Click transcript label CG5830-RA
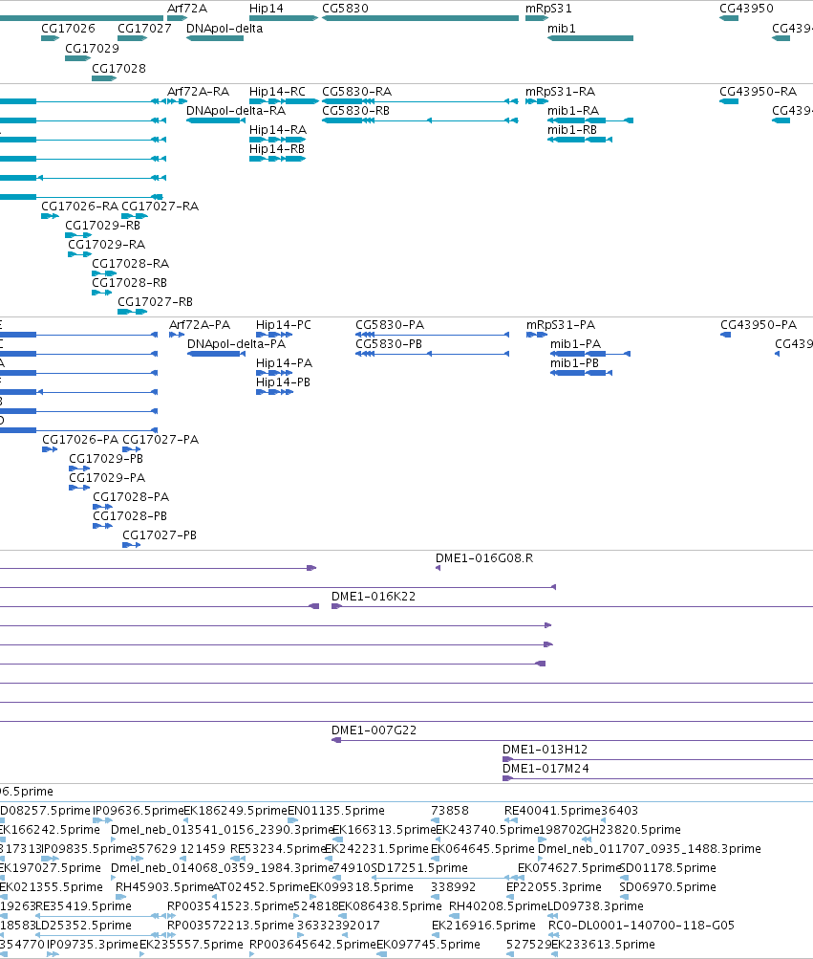813x959 pixels. (x=357, y=92)
